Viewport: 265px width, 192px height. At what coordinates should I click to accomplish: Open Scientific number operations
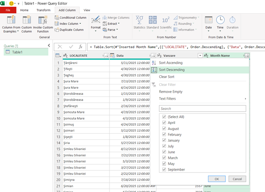coord(166,24)
